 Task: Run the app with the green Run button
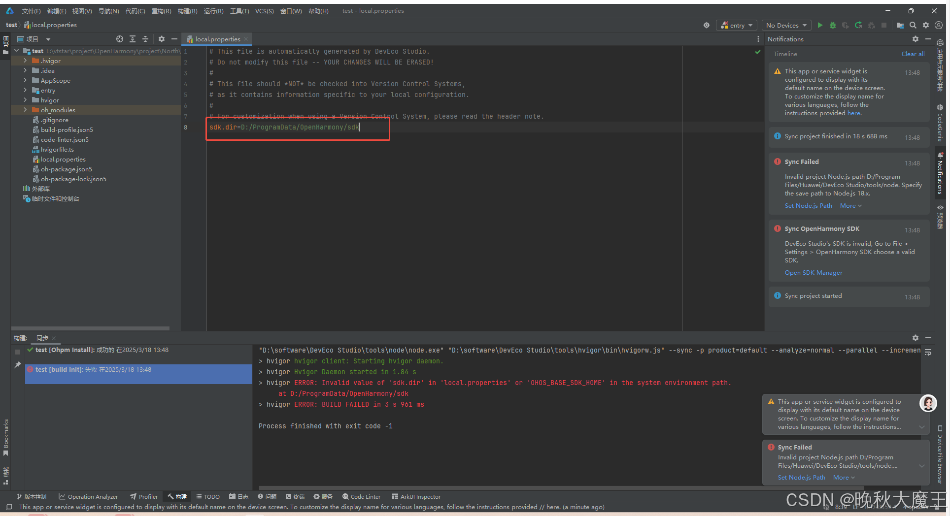coord(820,25)
